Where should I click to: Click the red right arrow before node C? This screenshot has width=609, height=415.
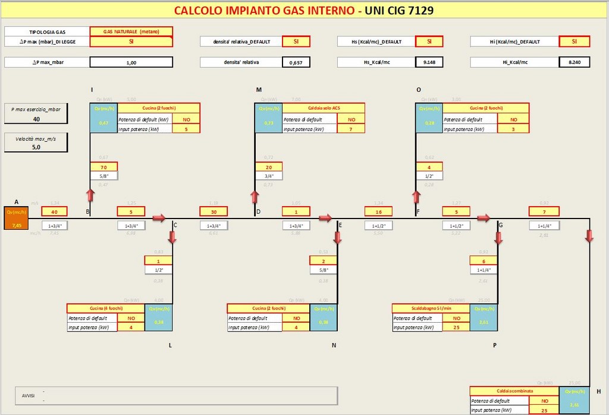(x=159, y=218)
